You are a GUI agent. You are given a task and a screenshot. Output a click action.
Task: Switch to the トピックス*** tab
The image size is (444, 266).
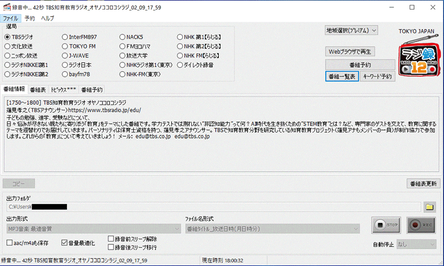tap(63, 90)
